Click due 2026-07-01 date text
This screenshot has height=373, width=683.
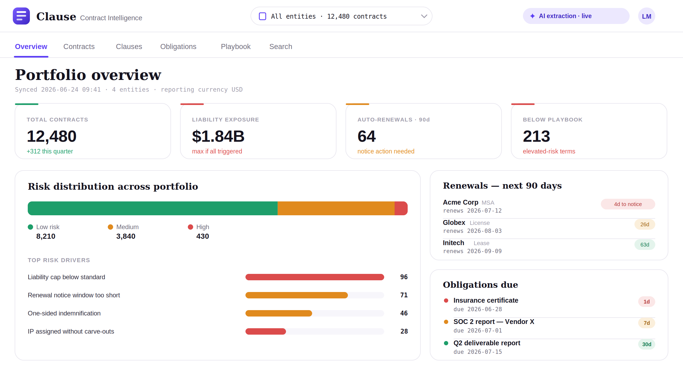[478, 331]
